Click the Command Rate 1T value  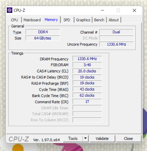tap(87, 102)
